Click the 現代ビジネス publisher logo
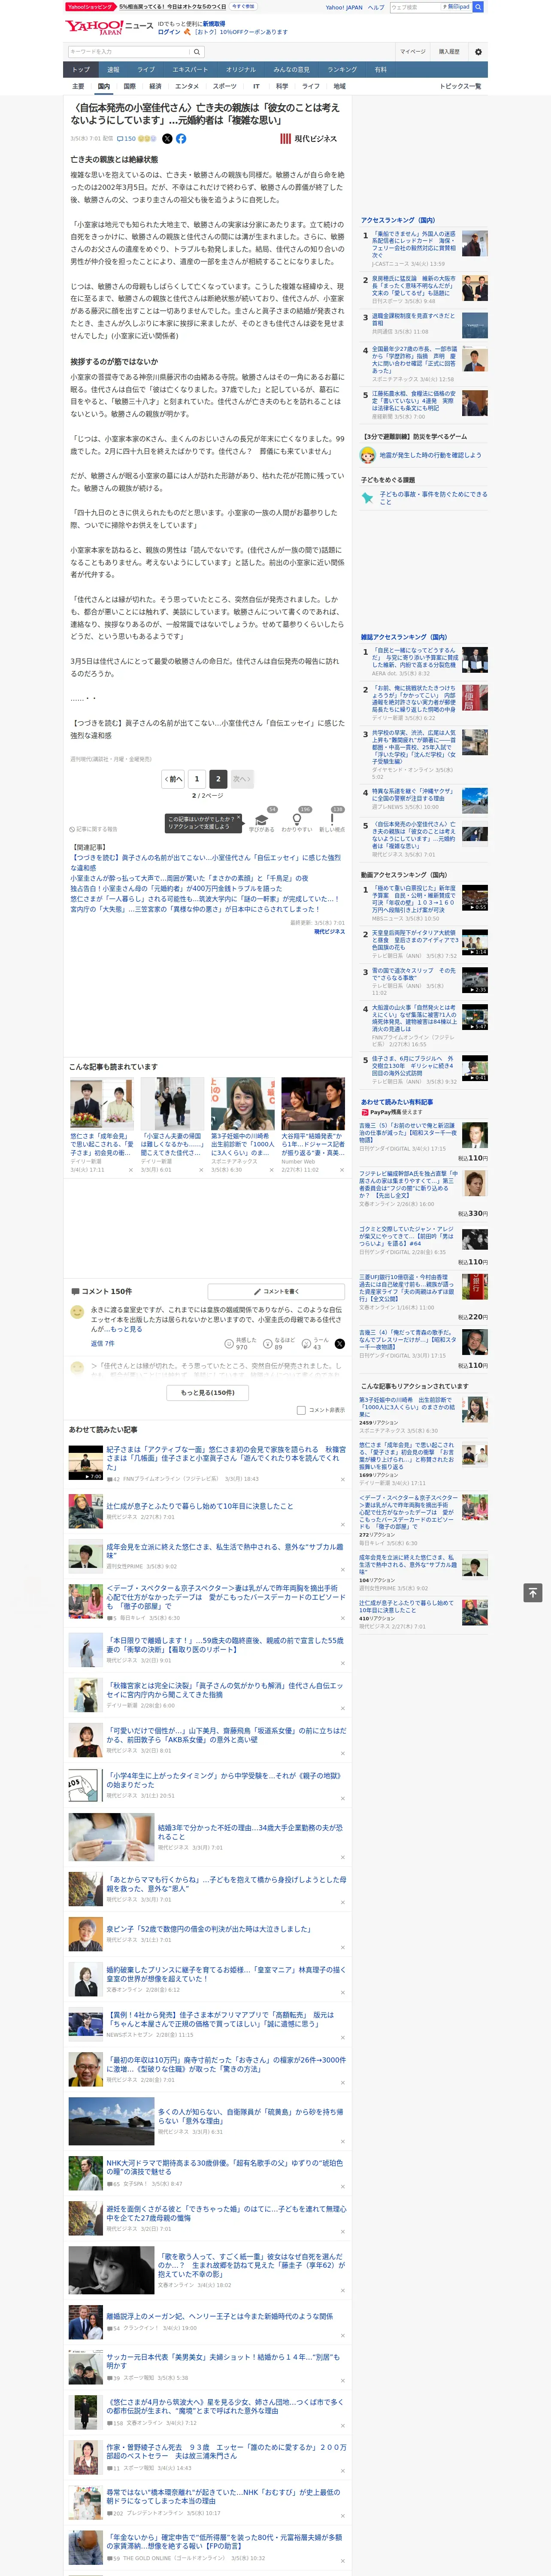Screen dimensions: 551x2576 click(x=309, y=139)
